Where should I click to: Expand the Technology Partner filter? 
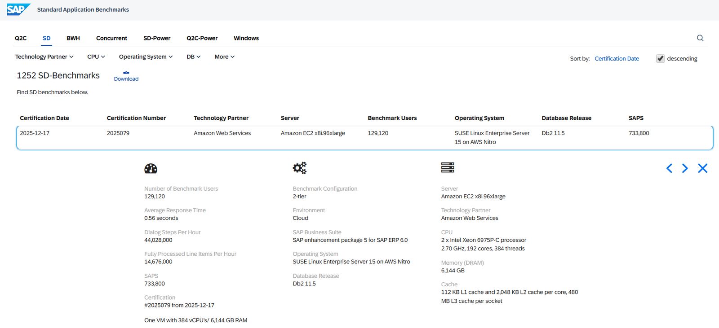44,57
